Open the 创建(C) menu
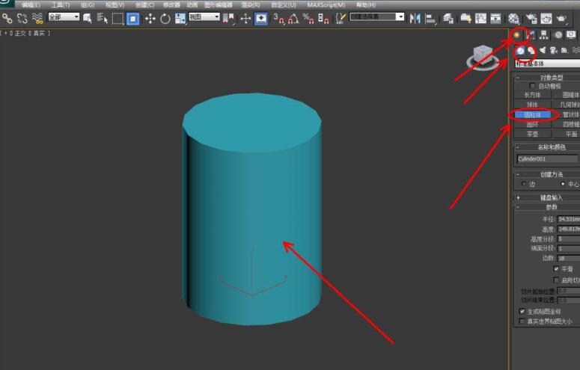580x370 pixels. click(144, 5)
